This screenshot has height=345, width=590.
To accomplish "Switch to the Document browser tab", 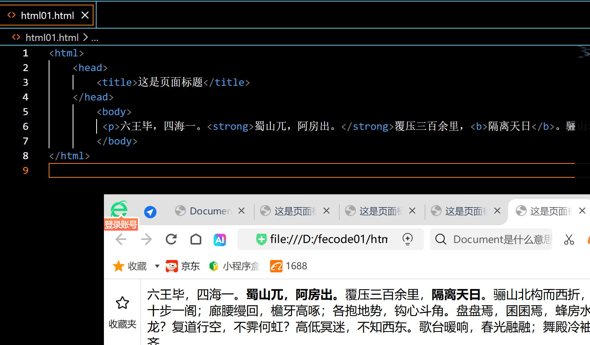I will (210, 211).
